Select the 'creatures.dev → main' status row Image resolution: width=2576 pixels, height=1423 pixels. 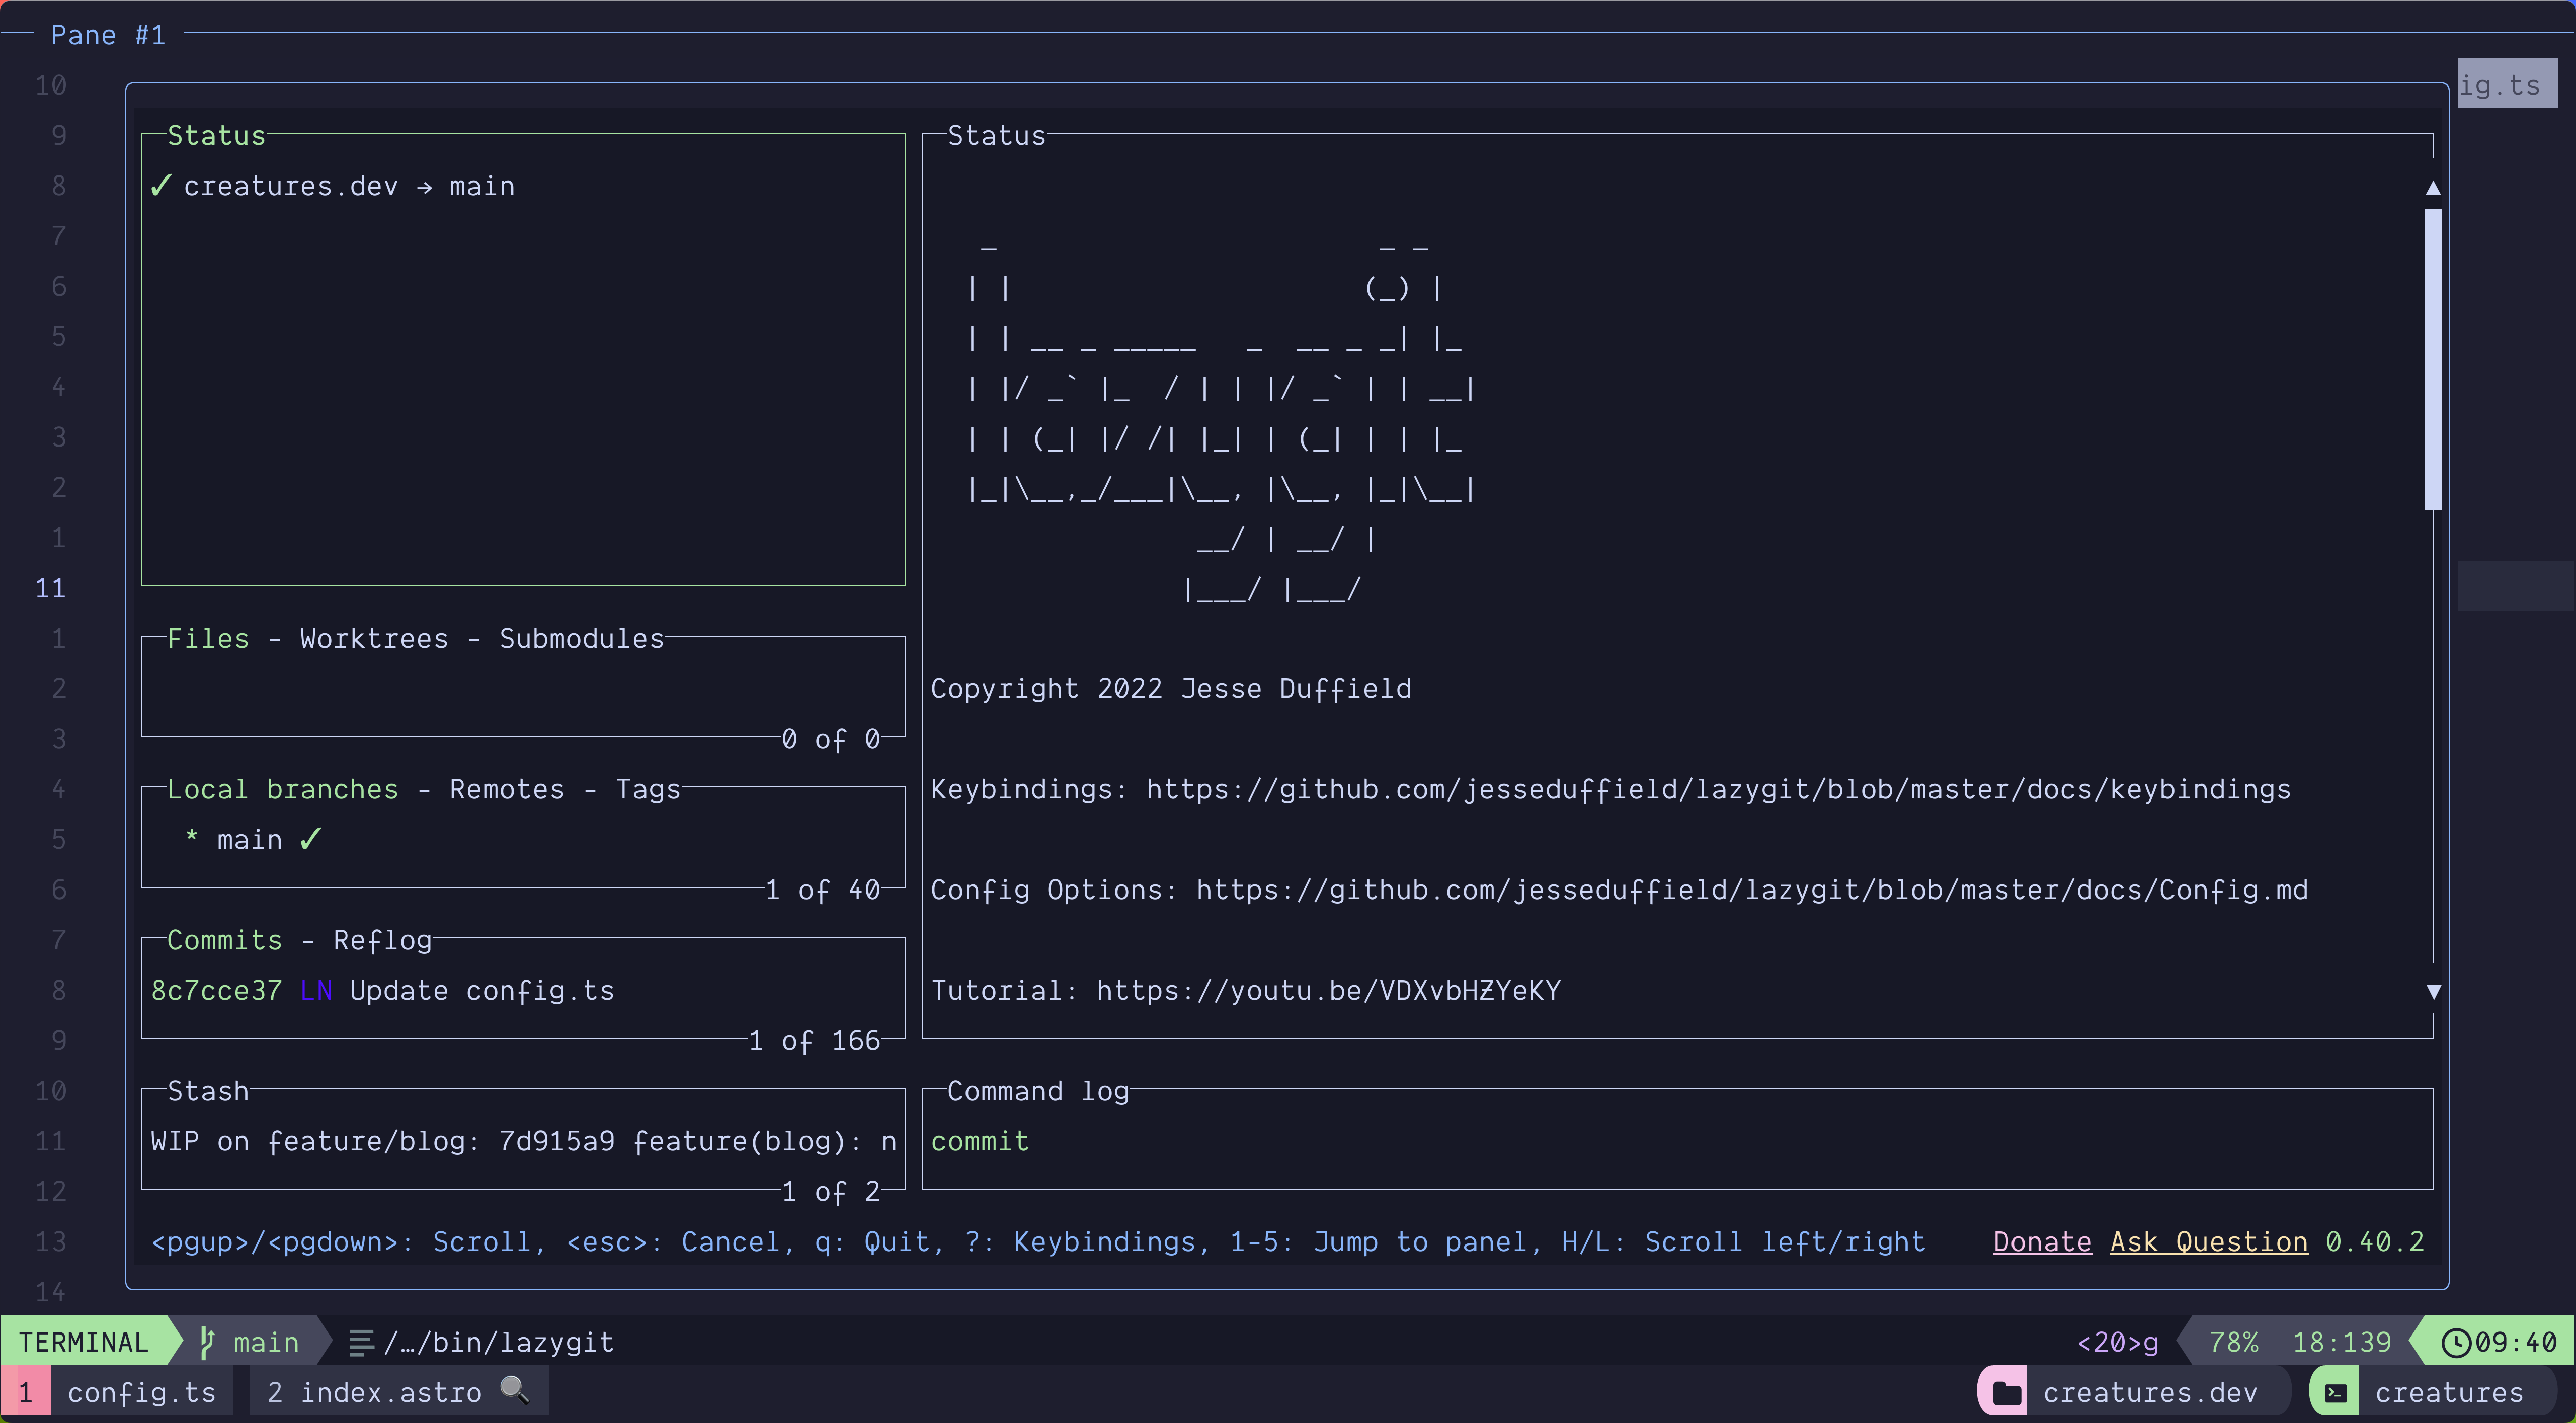pos(523,186)
